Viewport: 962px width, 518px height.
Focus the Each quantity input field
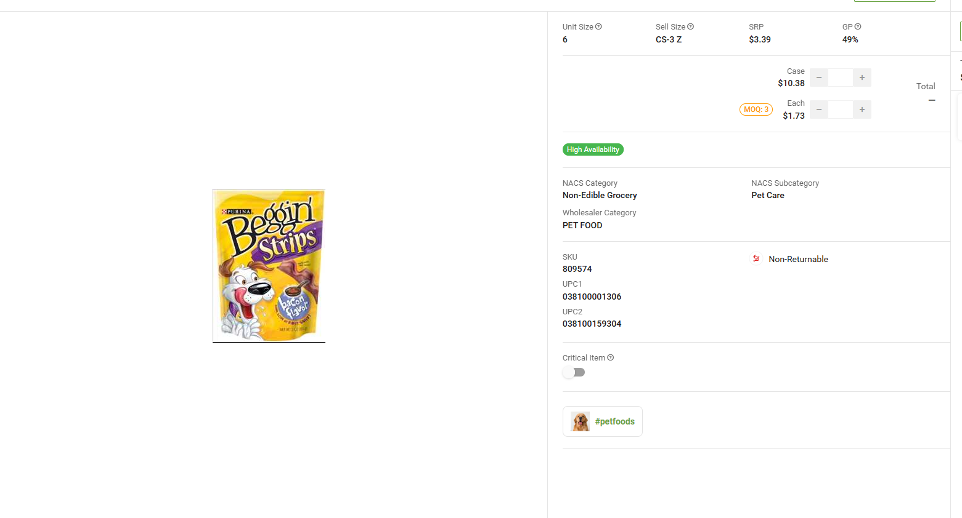click(841, 110)
